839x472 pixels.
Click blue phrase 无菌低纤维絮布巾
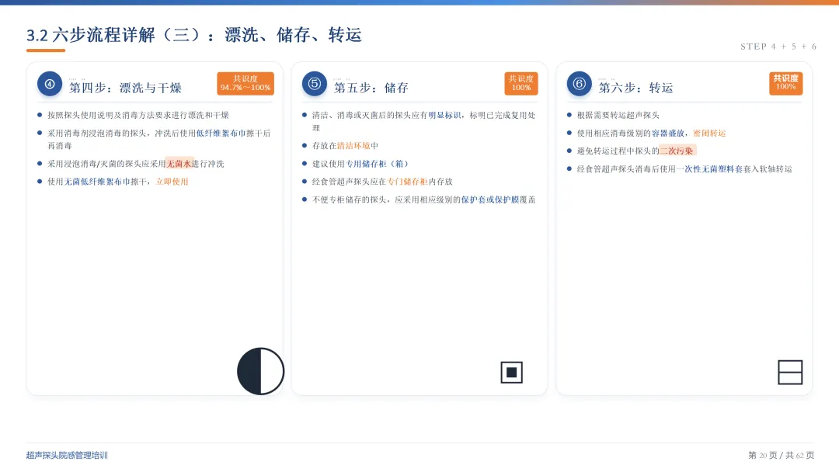point(97,182)
